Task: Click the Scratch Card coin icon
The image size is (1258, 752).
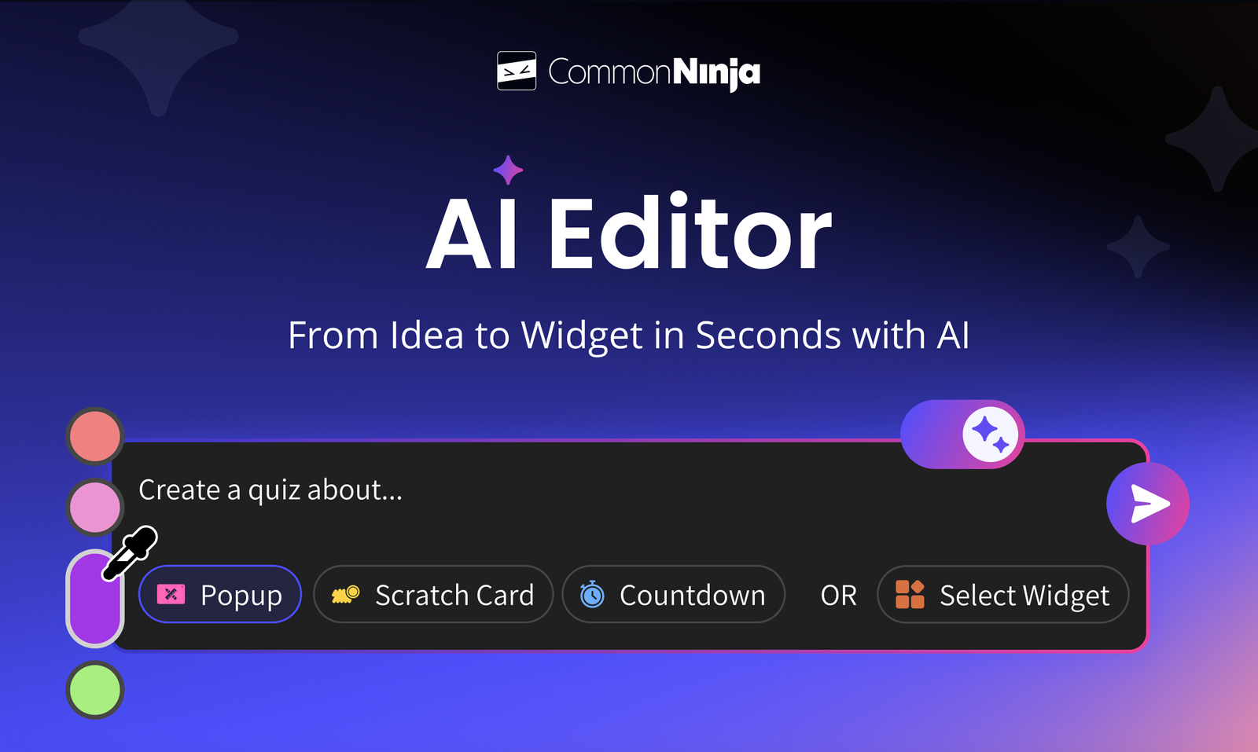Action: tap(345, 595)
